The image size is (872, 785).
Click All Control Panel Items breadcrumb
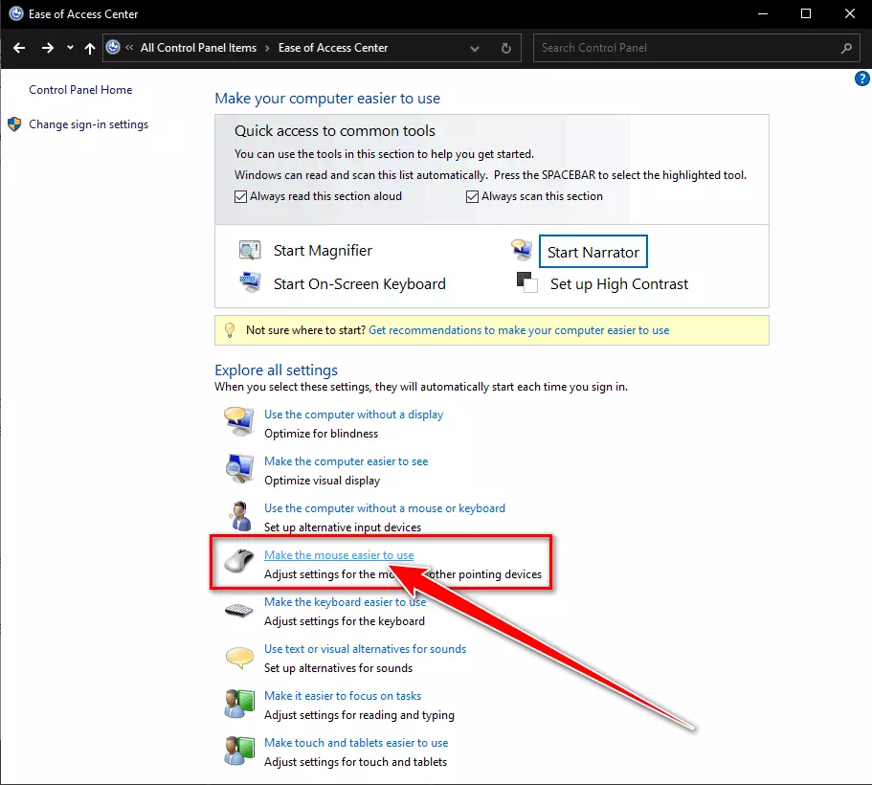pyautogui.click(x=198, y=48)
